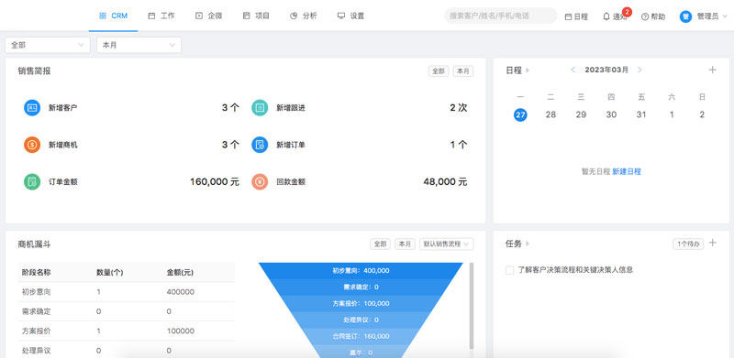Click the red notification badge 2
This screenshot has width=734, height=358.
pos(627,12)
